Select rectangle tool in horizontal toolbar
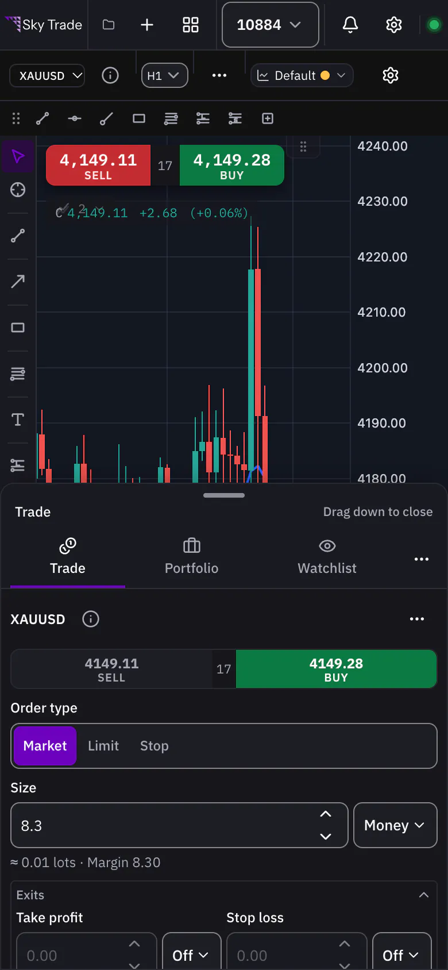The width and height of the screenshot is (448, 970). click(139, 118)
